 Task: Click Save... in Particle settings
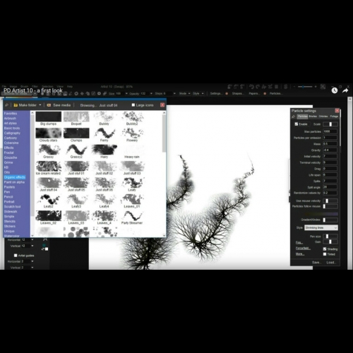[x=316, y=262]
